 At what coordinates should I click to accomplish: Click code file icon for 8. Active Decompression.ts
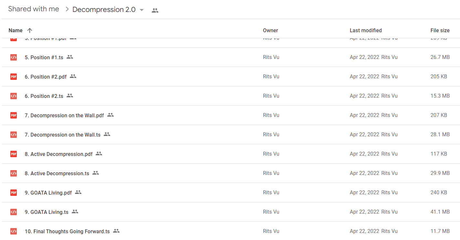[14, 173]
